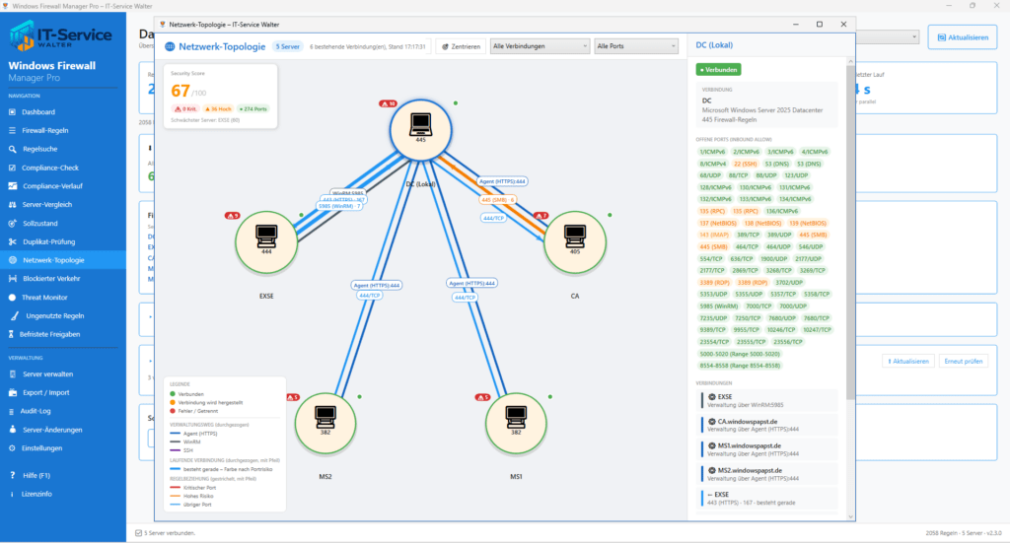Click the Duplikat-Prüfung scissors icon
The height and width of the screenshot is (543, 1010).
[x=12, y=241]
